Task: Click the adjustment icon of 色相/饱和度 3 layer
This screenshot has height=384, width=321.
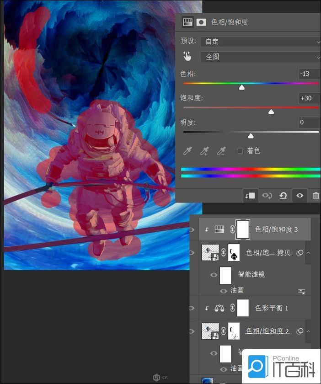Action: point(219,229)
